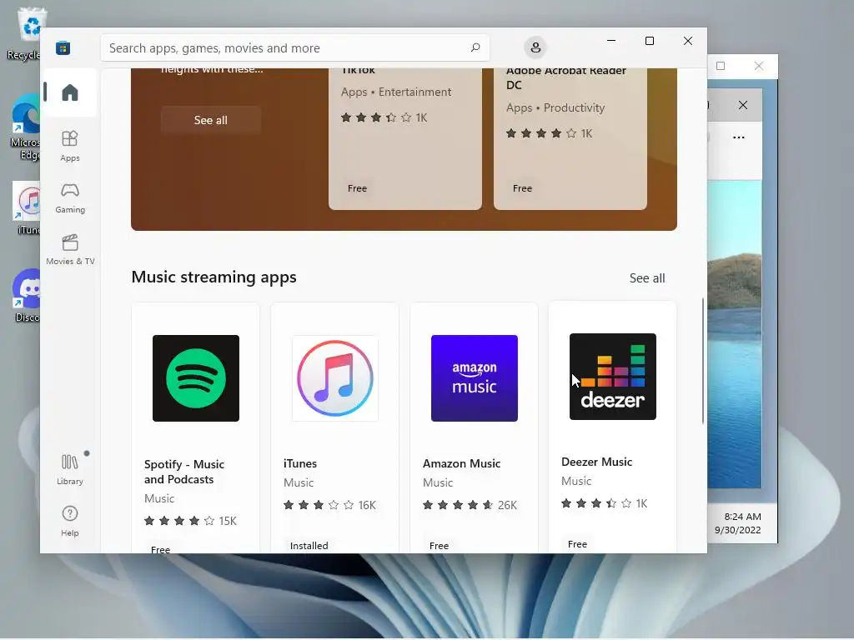Click Free badge on Amazon Music card
Viewport: 854px width, 640px height.
[x=439, y=545]
